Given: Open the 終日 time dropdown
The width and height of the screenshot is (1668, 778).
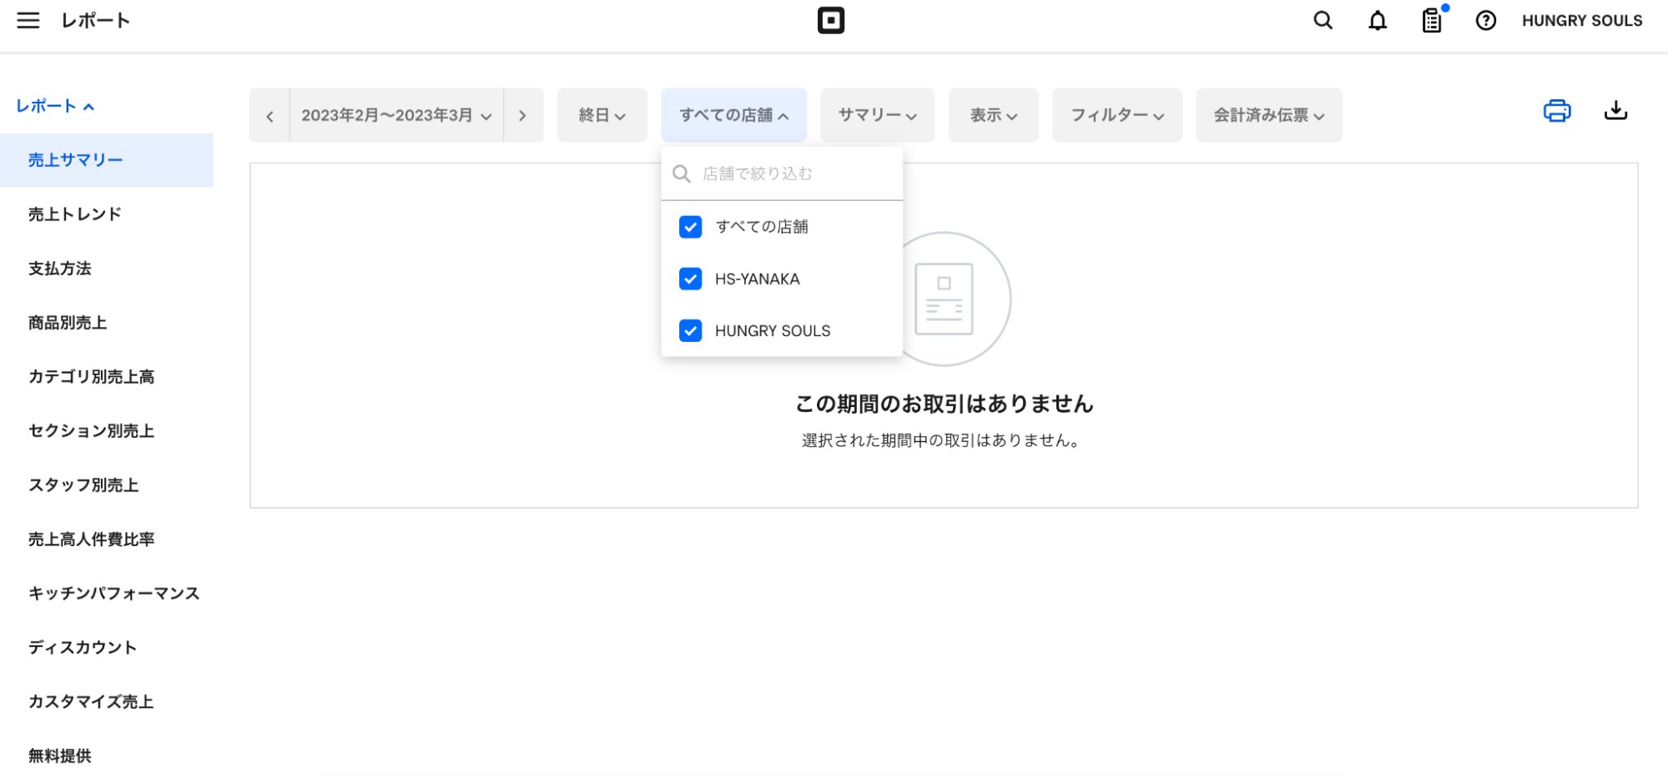Looking at the screenshot, I should (x=601, y=115).
